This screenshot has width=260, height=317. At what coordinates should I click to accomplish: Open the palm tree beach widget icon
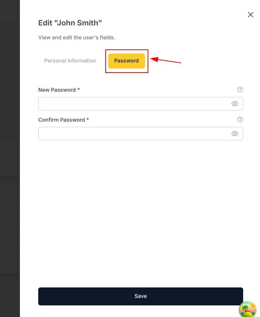pos(248,309)
